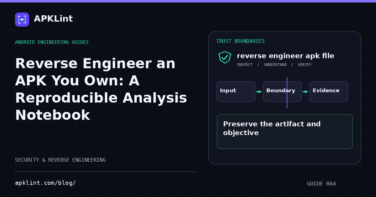
Task: Click the purple top accent bar
Action: (x=188, y=1)
